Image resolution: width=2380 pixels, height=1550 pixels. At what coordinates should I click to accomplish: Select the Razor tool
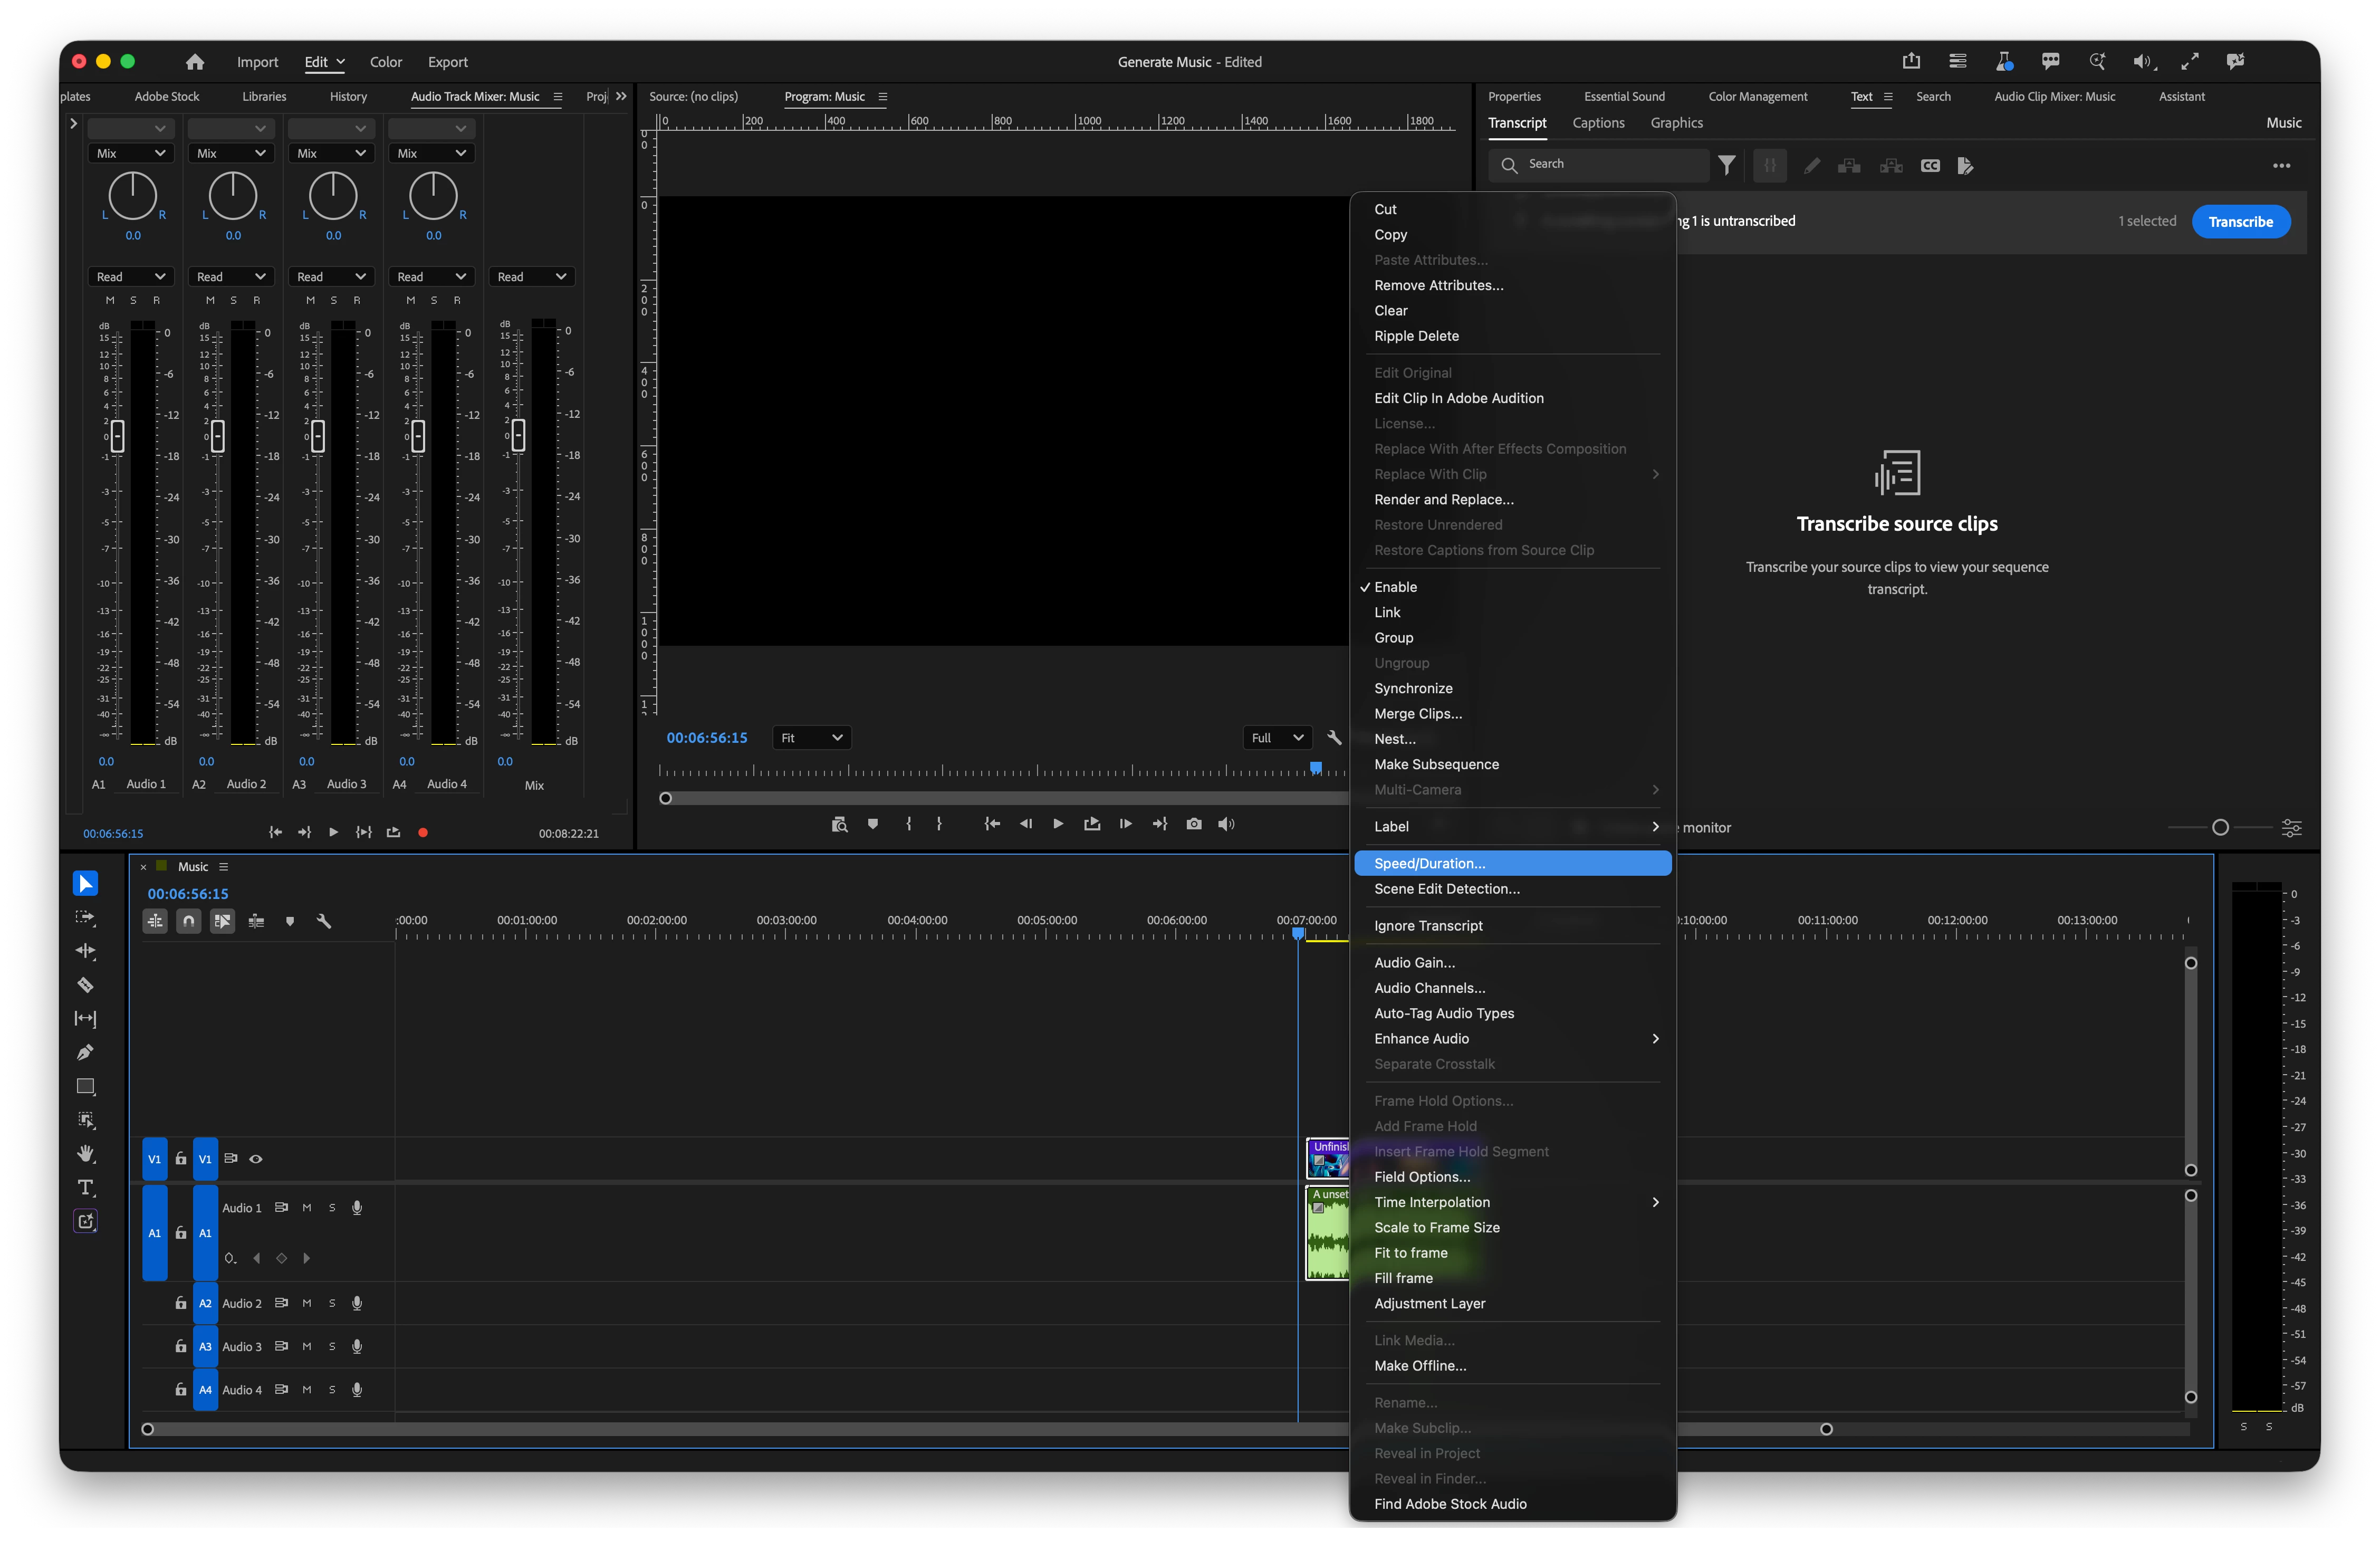pos(86,985)
